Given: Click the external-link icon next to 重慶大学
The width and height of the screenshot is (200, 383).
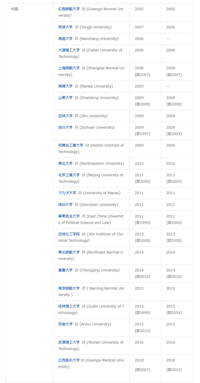Looking at the screenshot, I should pyautogui.click(x=76, y=270).
